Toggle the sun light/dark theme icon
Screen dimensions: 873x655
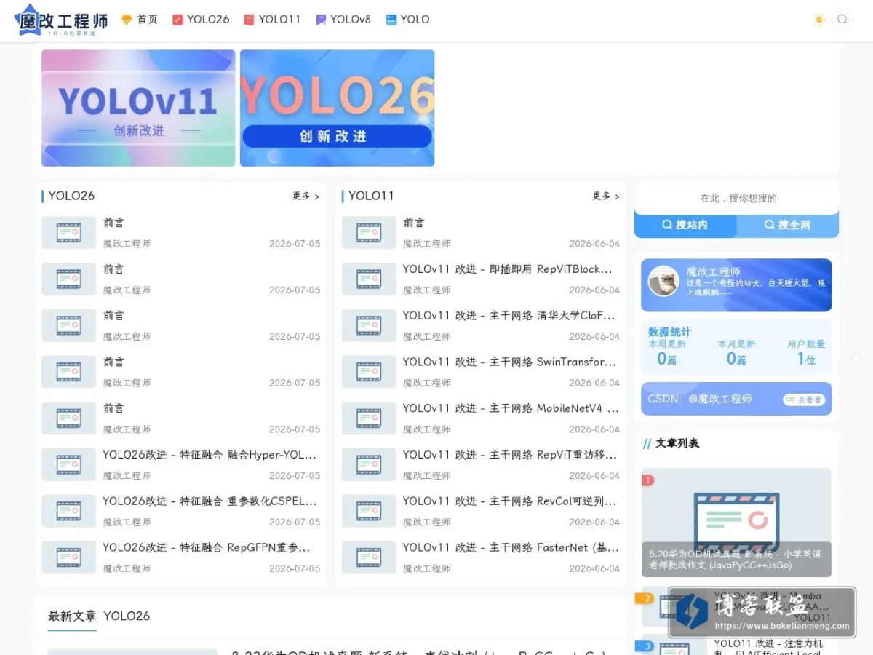point(819,20)
